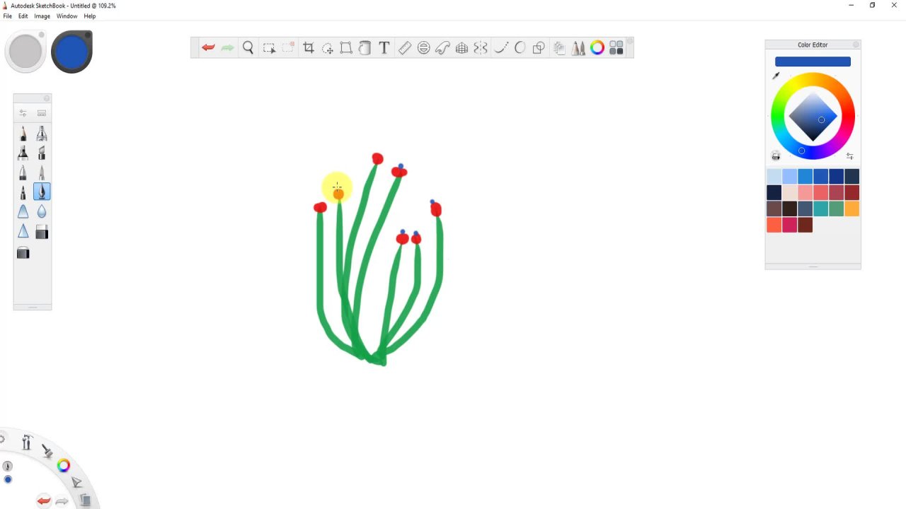The width and height of the screenshot is (906, 509).
Task: Pick the orange swatch in Color Editor
Action: (x=851, y=209)
